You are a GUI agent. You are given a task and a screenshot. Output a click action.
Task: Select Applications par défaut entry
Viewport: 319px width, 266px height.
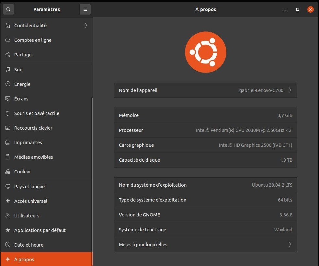(40, 230)
